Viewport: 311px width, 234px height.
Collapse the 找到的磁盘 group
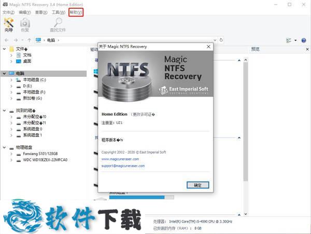pyautogui.click(x=4, y=111)
